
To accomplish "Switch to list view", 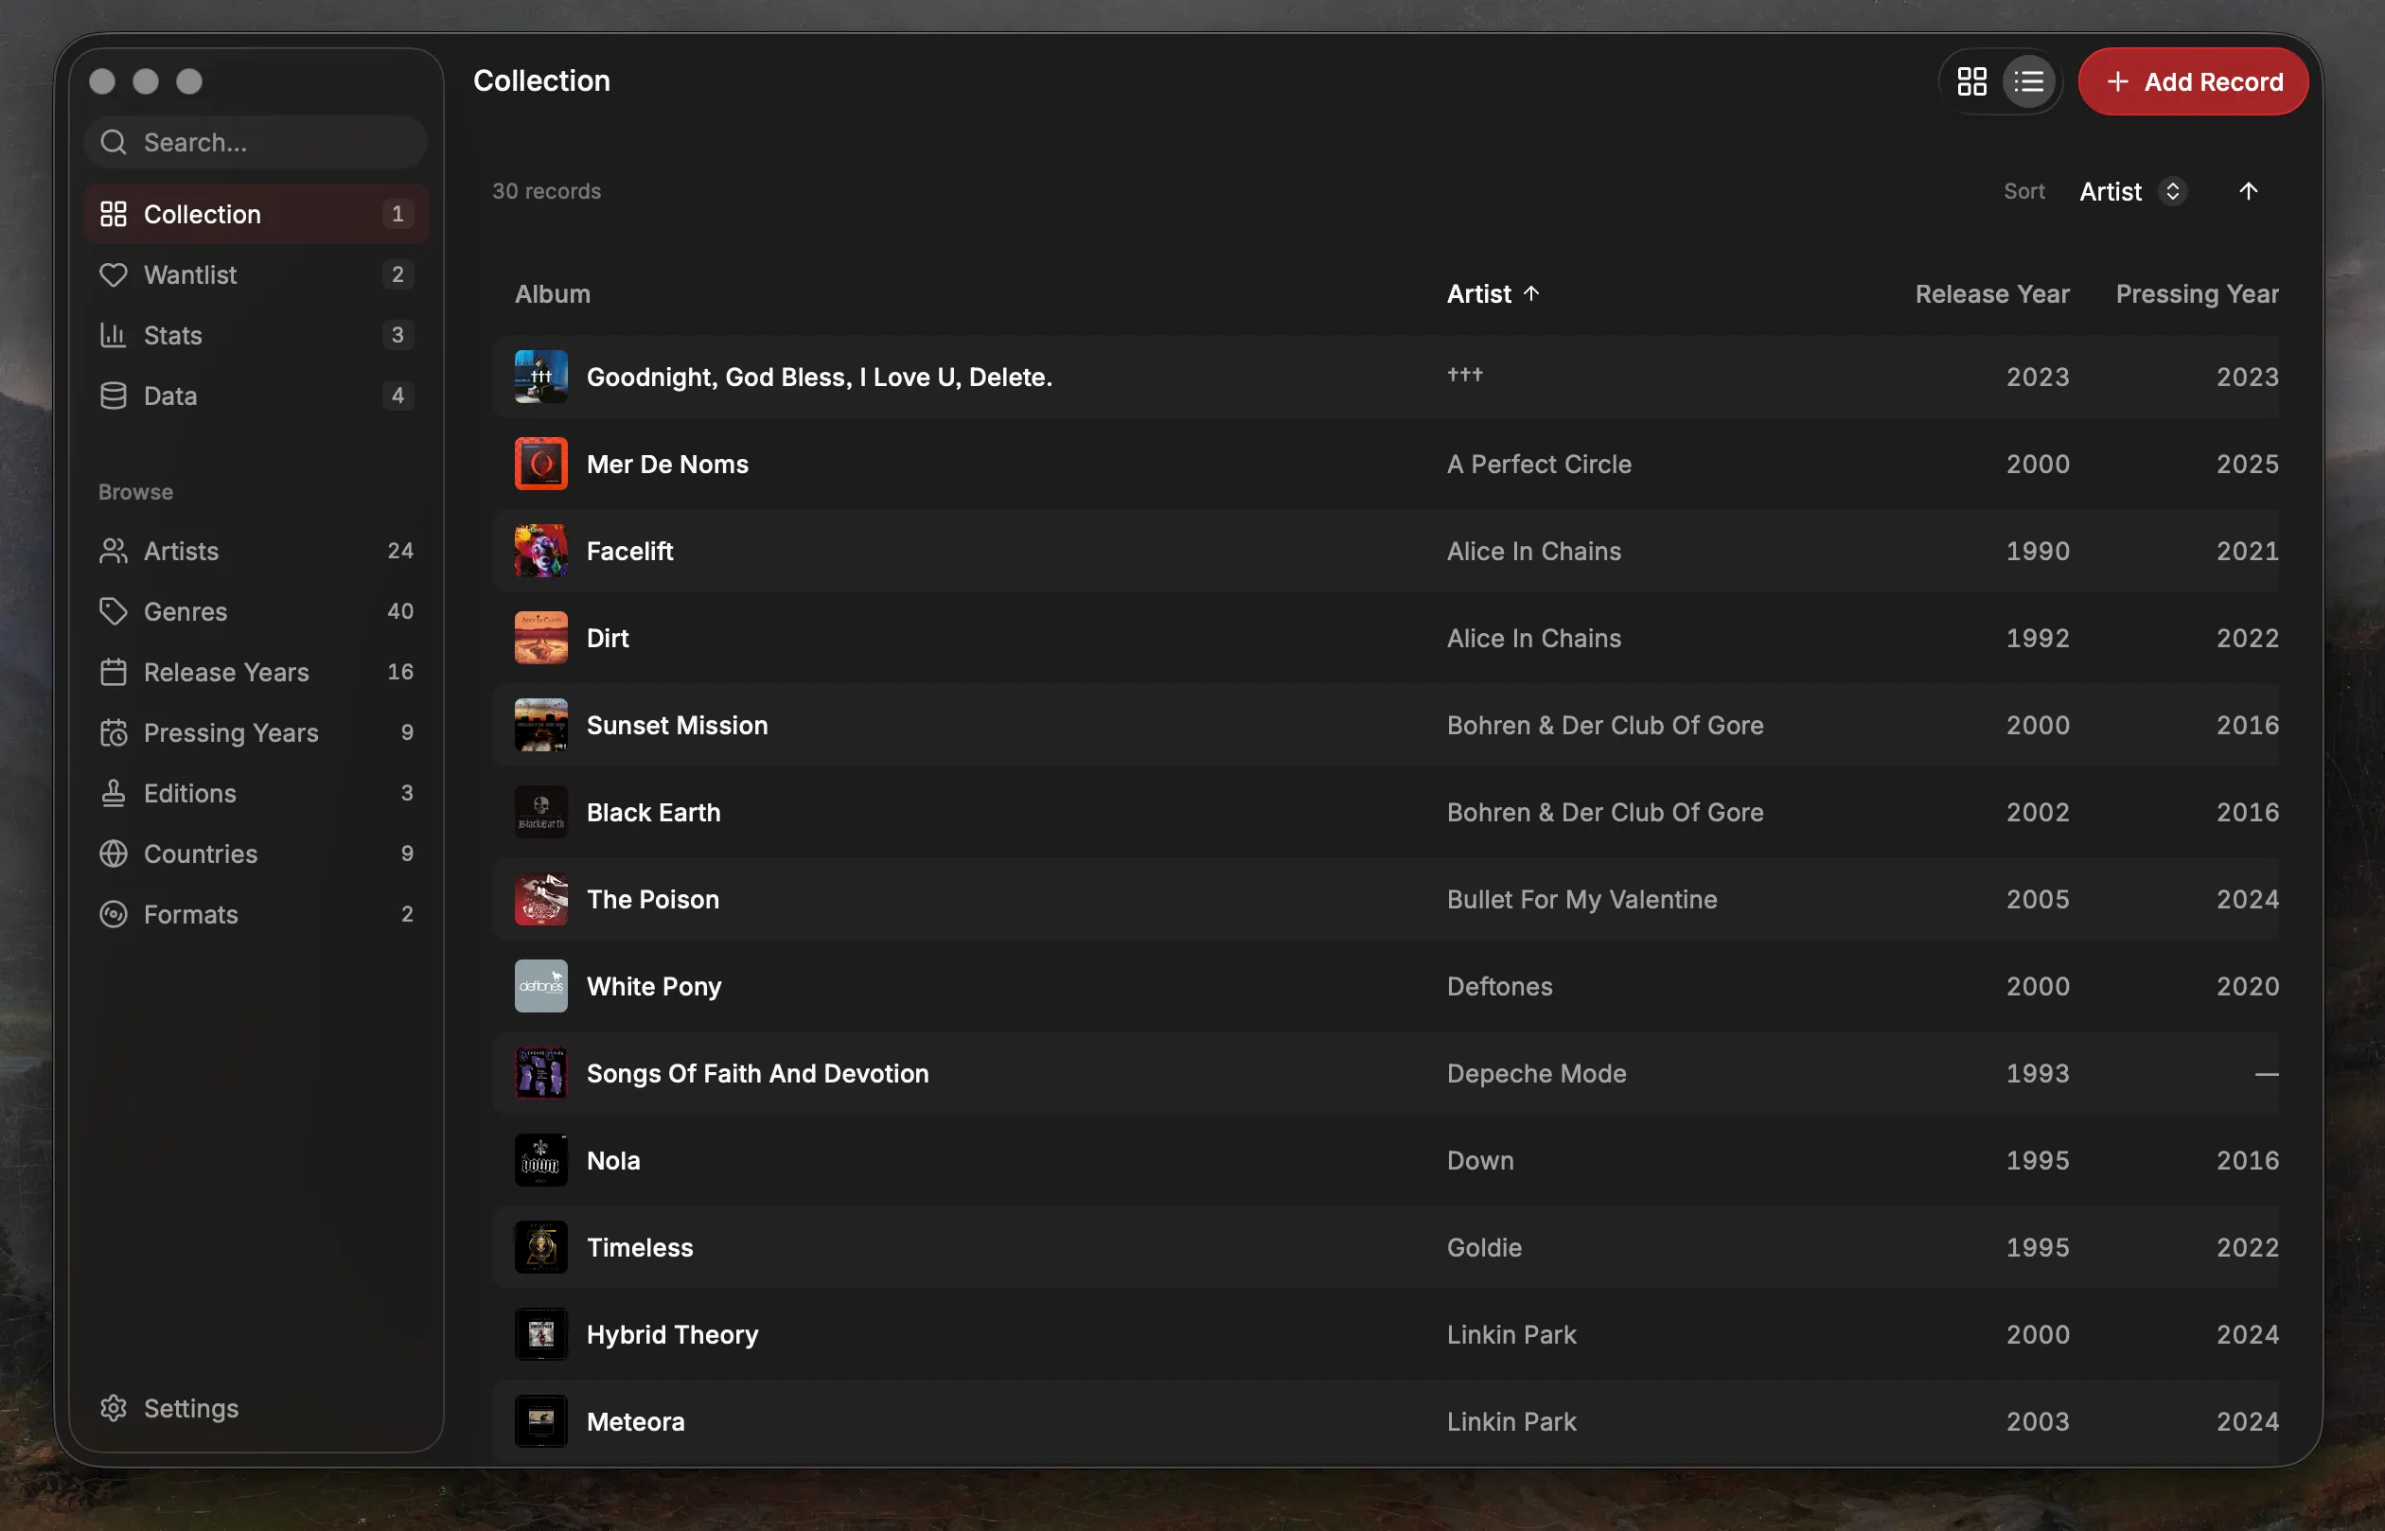I will pyautogui.click(x=2029, y=81).
